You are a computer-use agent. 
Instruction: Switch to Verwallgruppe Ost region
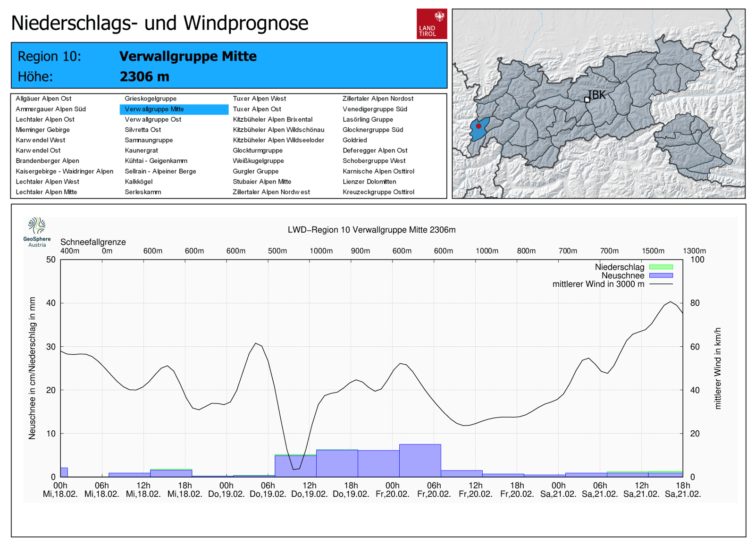coord(153,119)
